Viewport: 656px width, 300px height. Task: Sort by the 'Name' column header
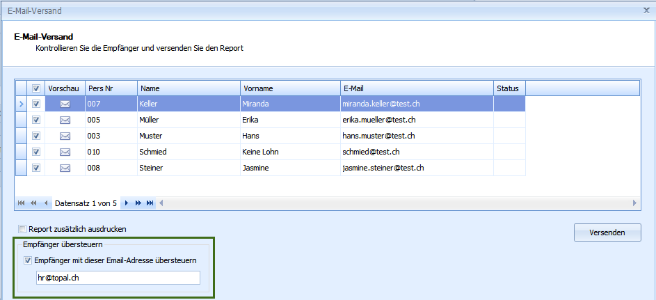click(x=189, y=88)
